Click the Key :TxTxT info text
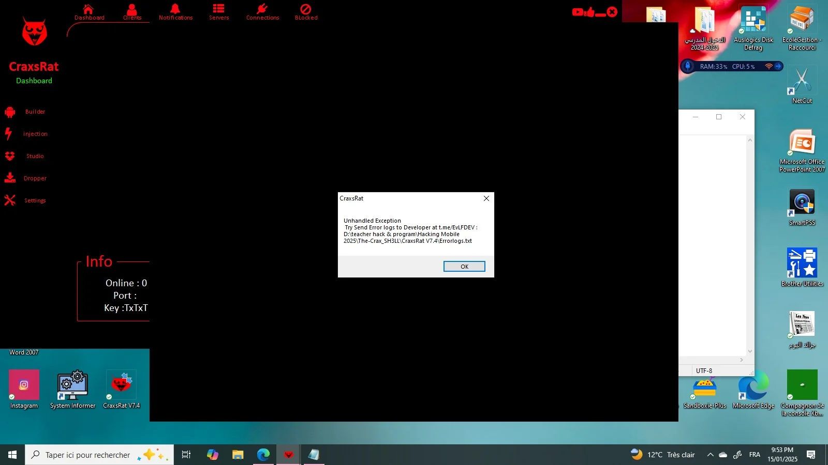Screen dimensions: 828x465 point(126,308)
